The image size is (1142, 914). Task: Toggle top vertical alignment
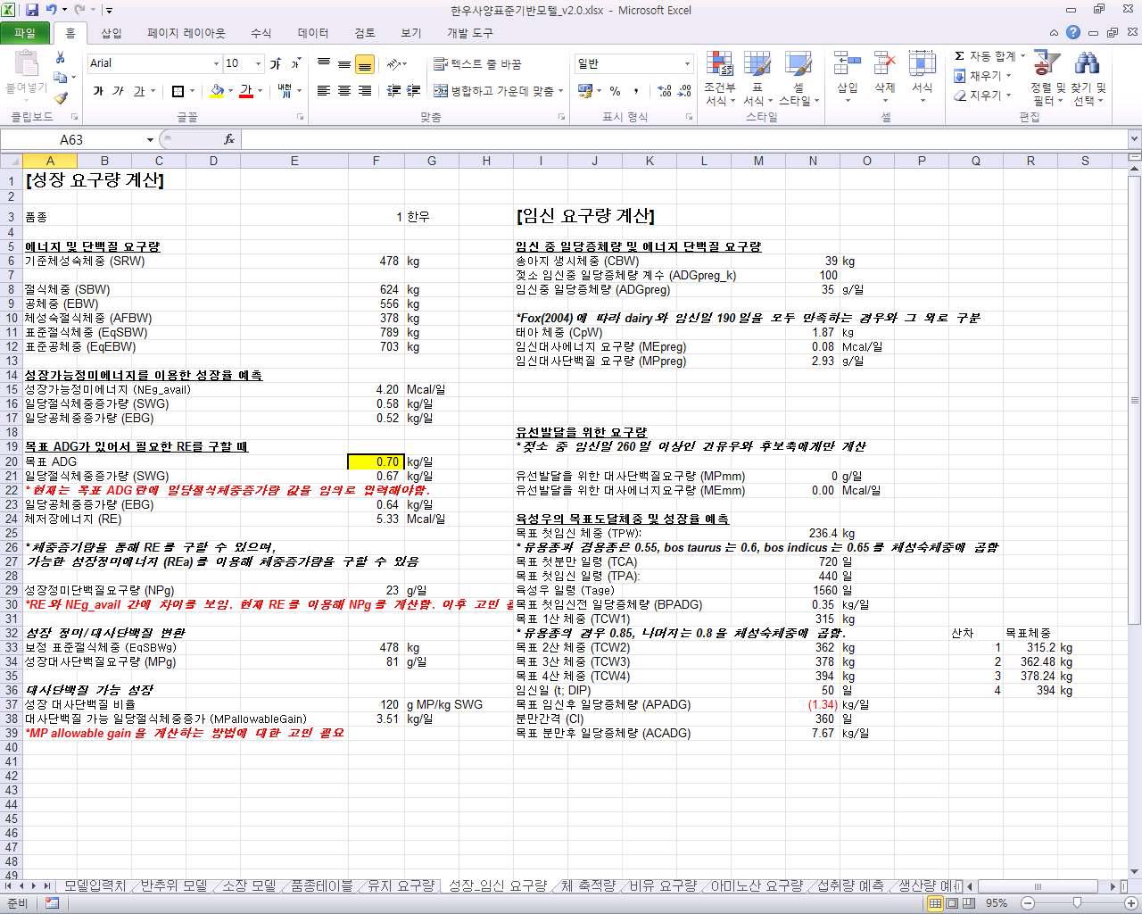coord(324,64)
